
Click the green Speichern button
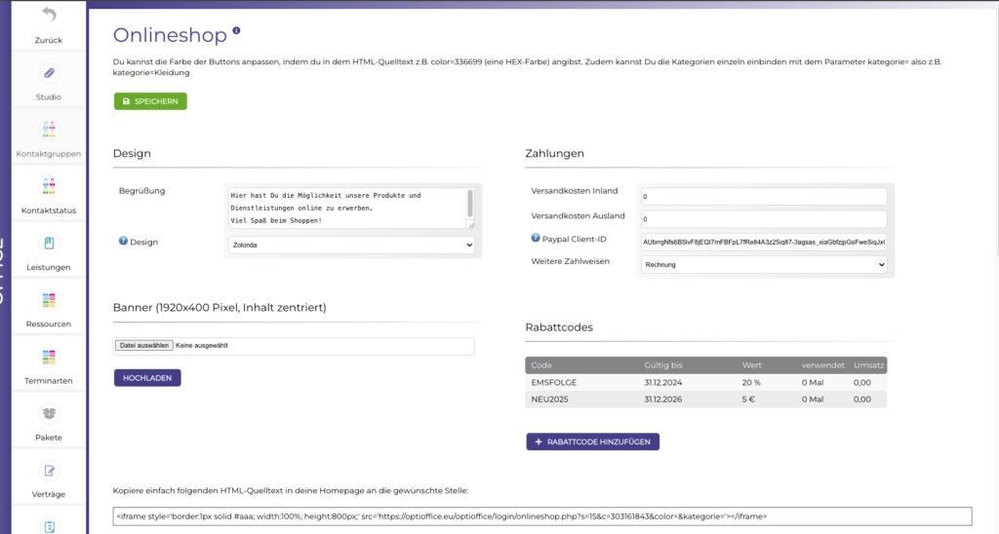[x=150, y=101]
